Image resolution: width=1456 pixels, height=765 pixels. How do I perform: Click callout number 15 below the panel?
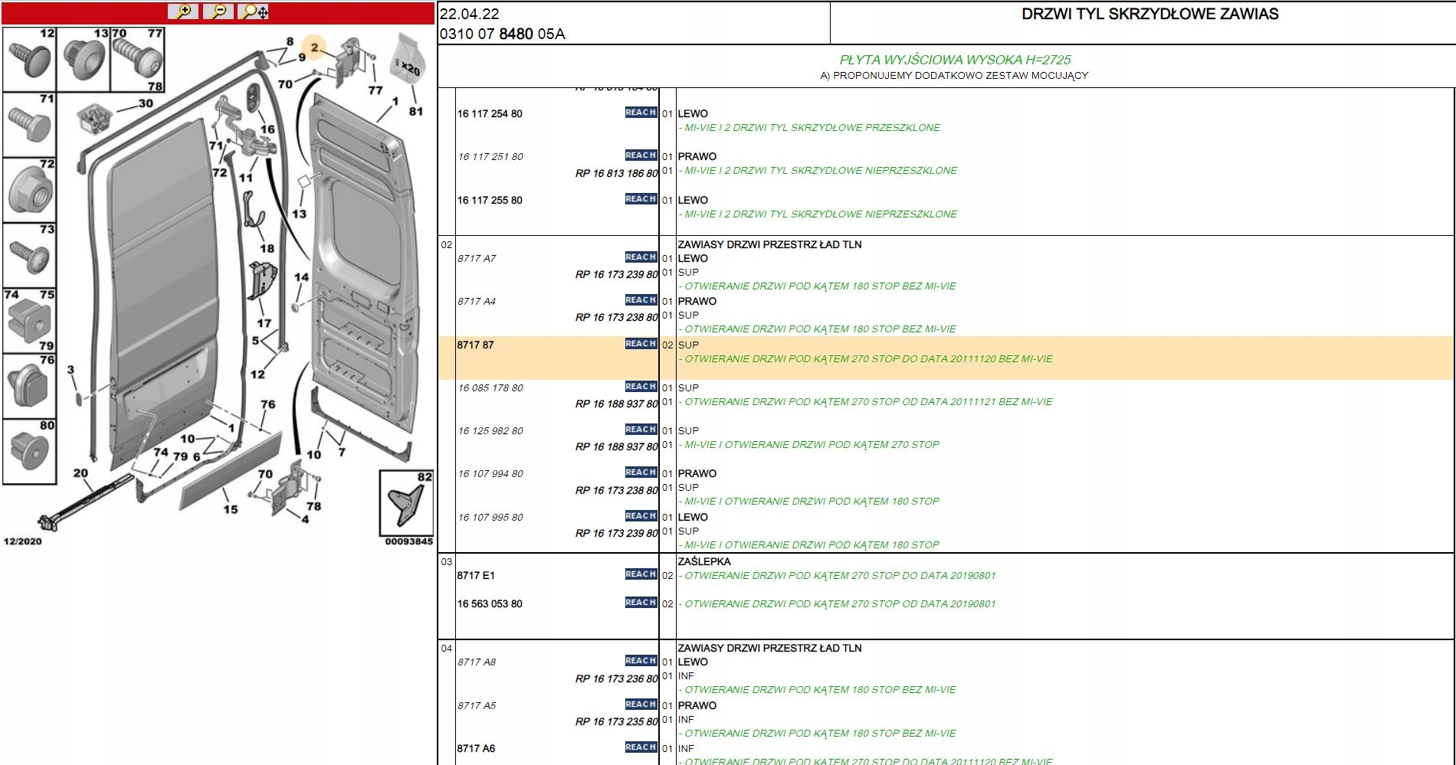[x=231, y=509]
